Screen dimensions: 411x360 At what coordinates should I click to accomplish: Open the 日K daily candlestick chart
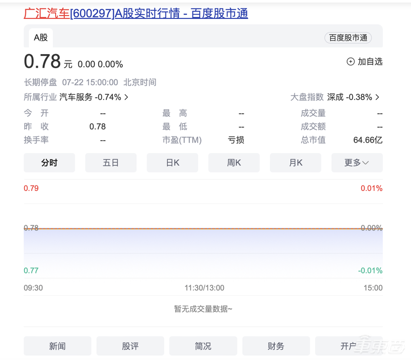click(x=172, y=163)
